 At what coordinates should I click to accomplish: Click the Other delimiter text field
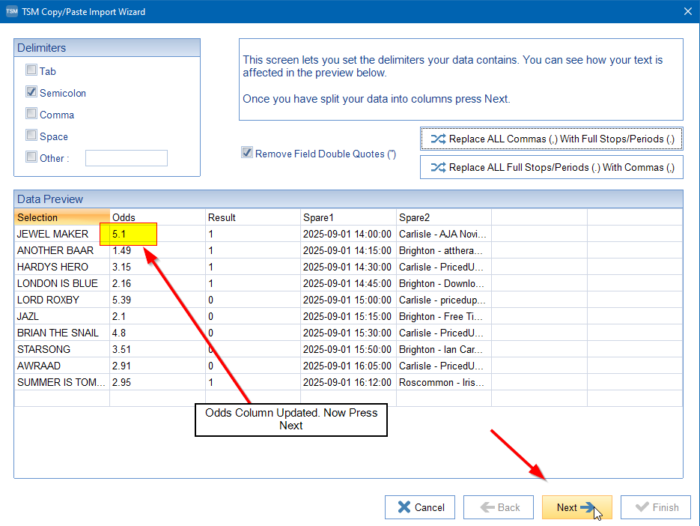(126, 158)
